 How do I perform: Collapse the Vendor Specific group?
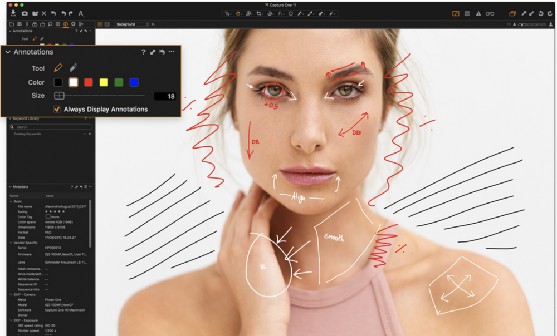[x=11, y=243]
